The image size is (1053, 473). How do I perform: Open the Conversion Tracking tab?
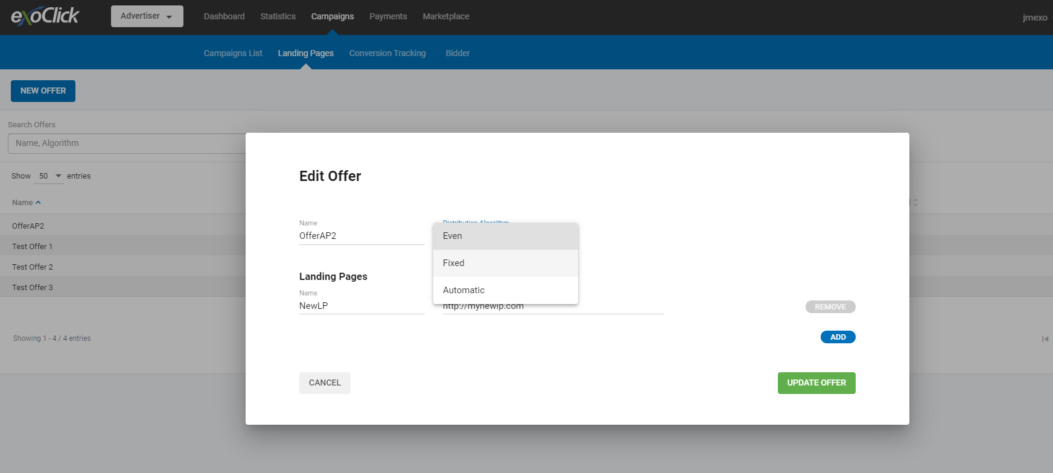pyautogui.click(x=387, y=53)
